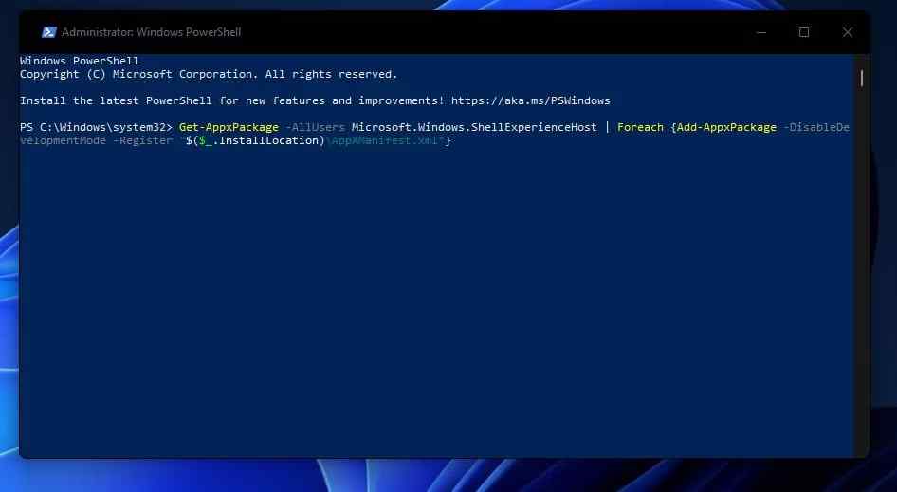Close the Windows PowerShell window

tap(848, 32)
